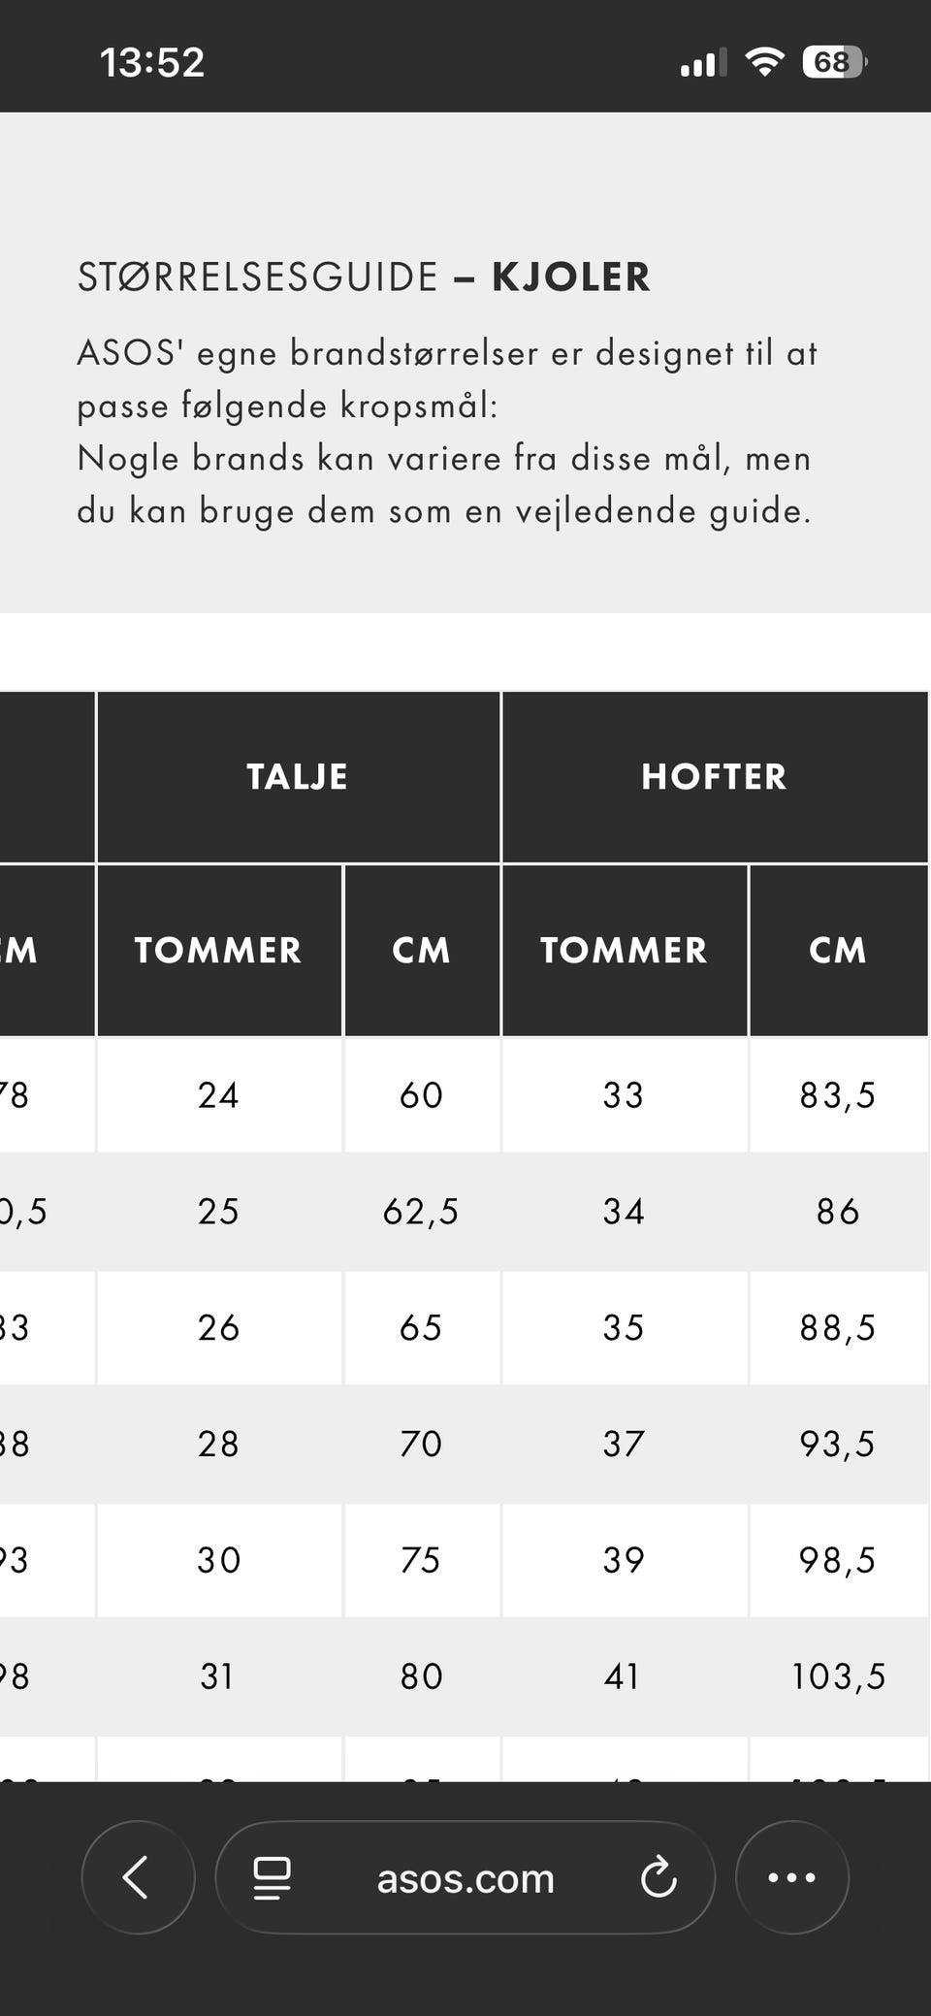This screenshot has height=2016, width=931.
Task: Tap TOMMER subheader under TALJE
Action: pyautogui.click(x=218, y=951)
